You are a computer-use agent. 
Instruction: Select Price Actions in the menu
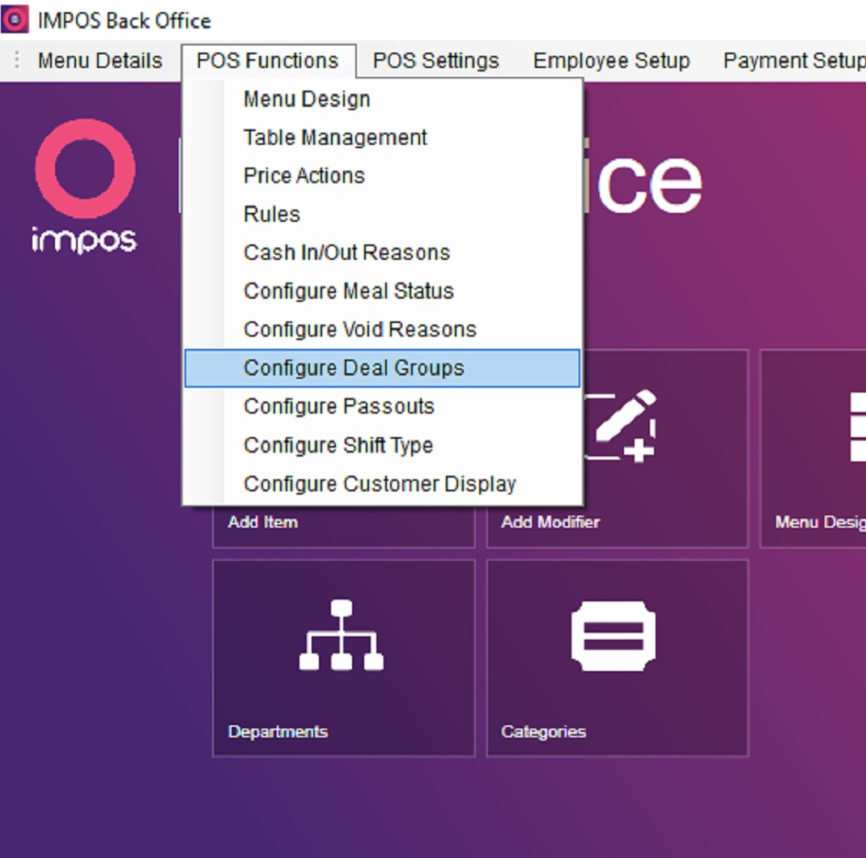tap(304, 176)
